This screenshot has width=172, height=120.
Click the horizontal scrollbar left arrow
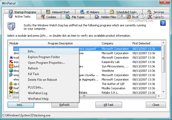[10, 96]
